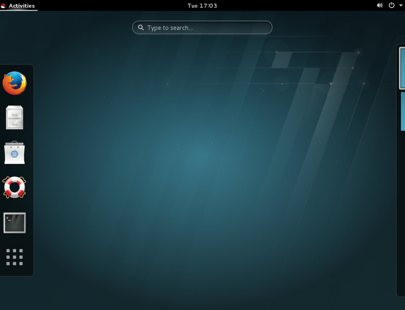Click the Red Hat logo in top bar
The width and height of the screenshot is (405, 310).
(4, 6)
